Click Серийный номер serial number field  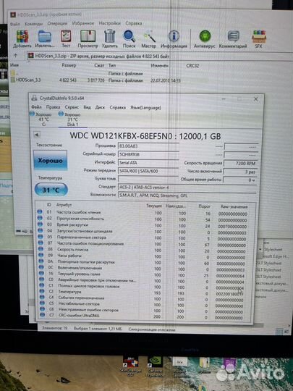click(148, 154)
